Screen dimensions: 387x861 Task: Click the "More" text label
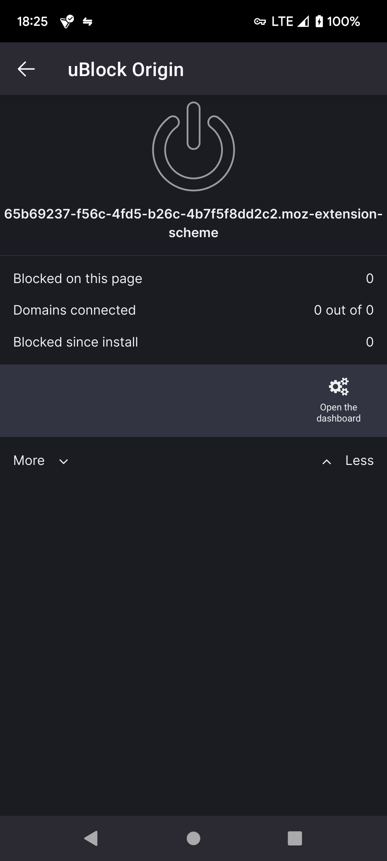click(x=29, y=461)
